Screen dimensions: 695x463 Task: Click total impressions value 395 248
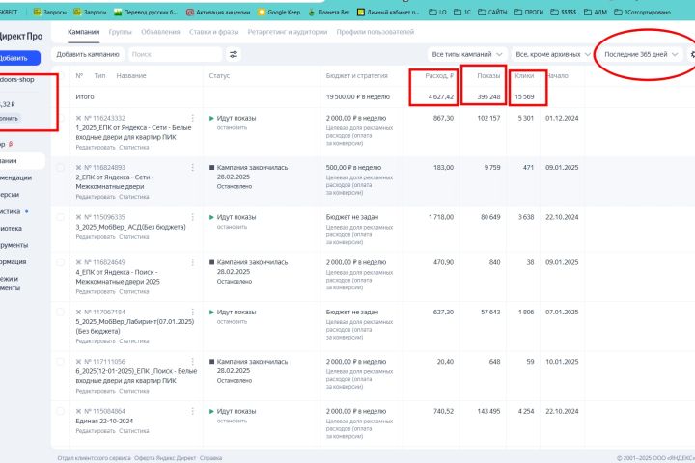click(x=488, y=97)
